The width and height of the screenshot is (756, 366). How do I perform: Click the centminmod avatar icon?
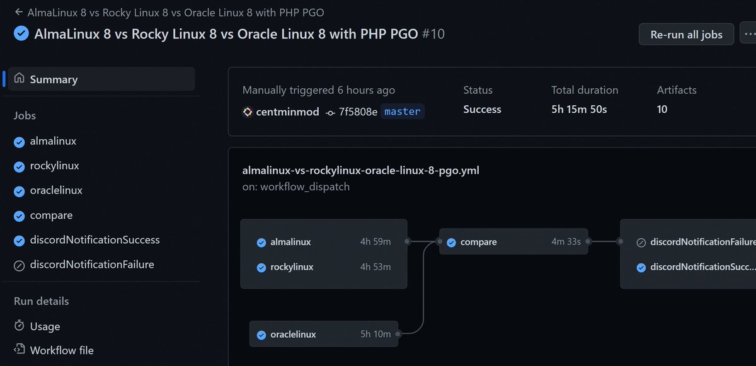pos(248,112)
